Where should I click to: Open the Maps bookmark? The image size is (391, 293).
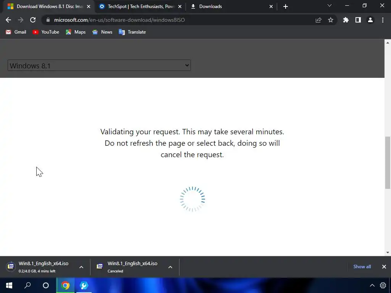coord(76,32)
